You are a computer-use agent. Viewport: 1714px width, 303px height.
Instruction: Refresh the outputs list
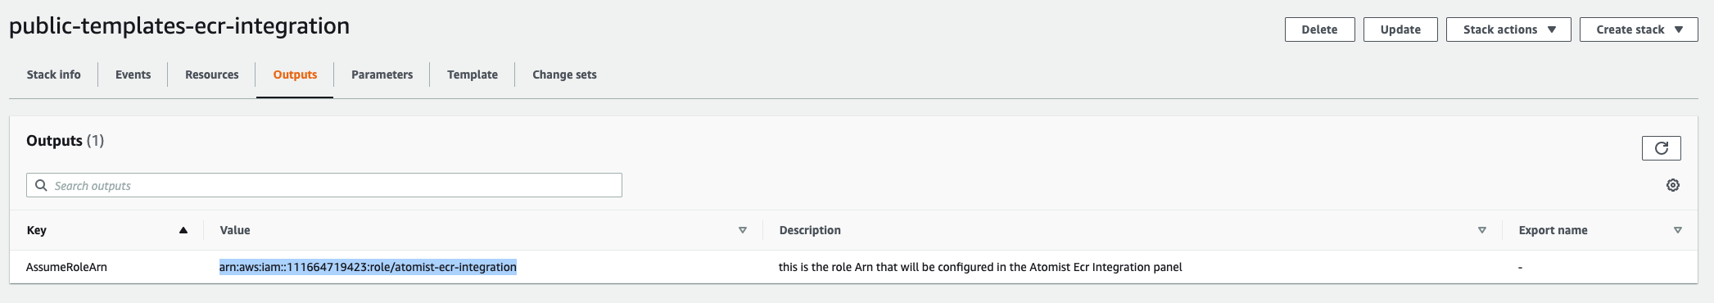click(1661, 148)
